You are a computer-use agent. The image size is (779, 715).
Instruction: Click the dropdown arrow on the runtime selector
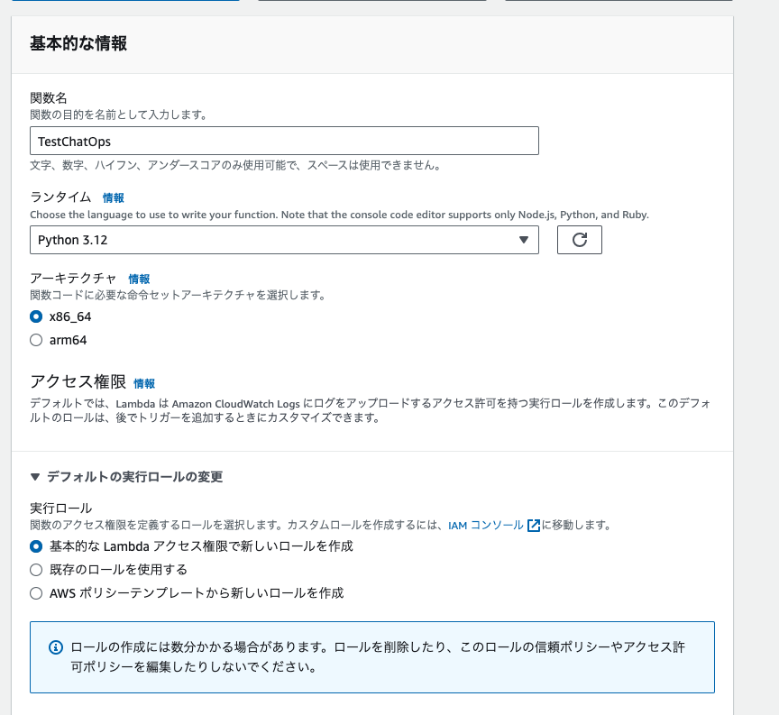[524, 240]
